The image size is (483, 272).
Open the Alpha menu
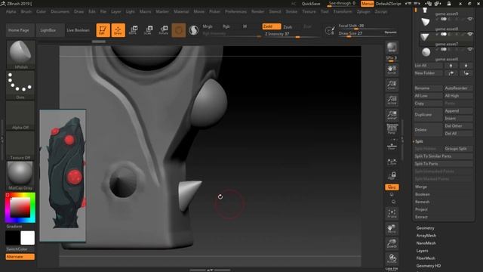click(11, 11)
